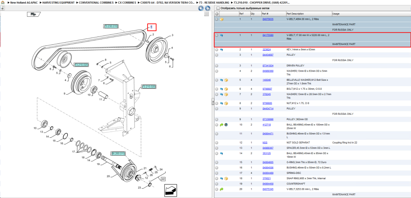Viewport: 411px width, 198px height.
Task: Click package icon for bolt 9706887
Action: point(226,89)
